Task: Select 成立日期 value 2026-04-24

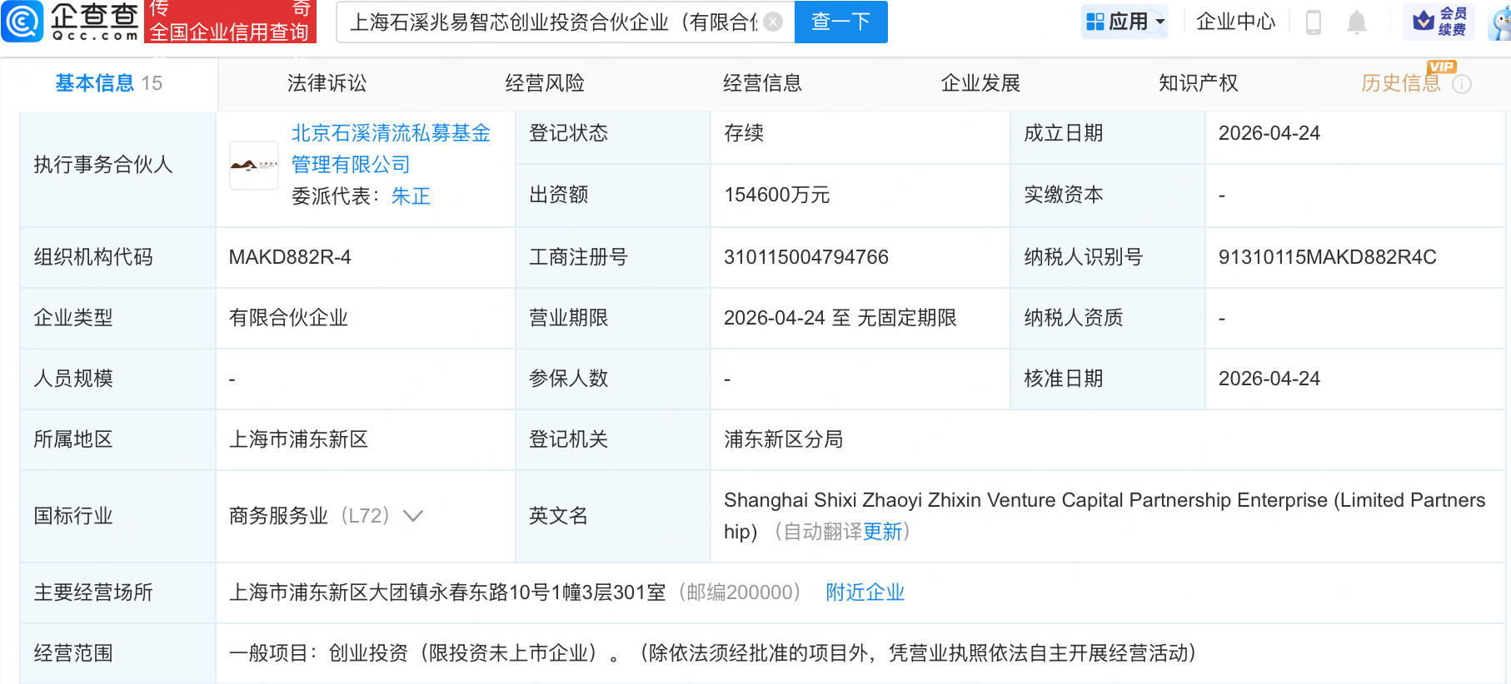Action: [x=1269, y=133]
